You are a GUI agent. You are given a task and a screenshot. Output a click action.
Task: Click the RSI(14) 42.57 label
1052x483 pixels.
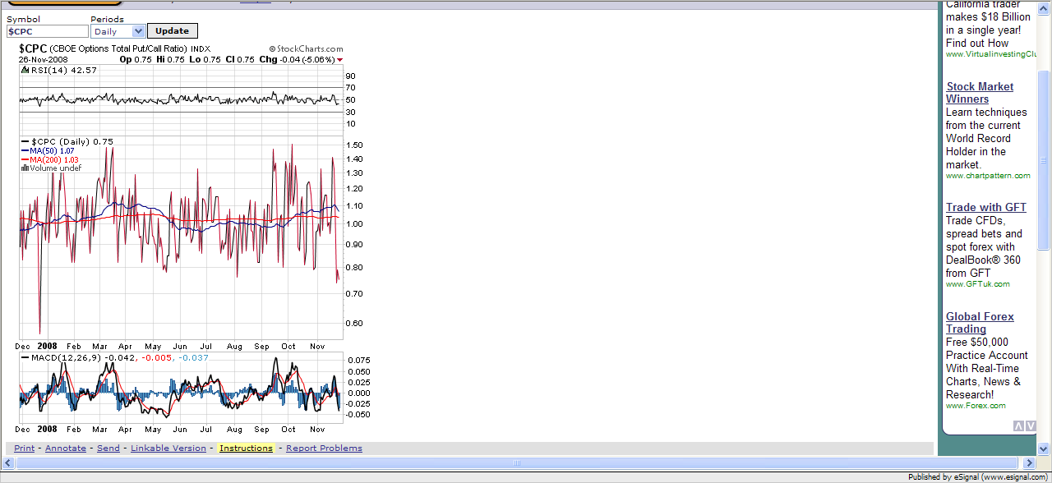pyautogui.click(x=64, y=71)
